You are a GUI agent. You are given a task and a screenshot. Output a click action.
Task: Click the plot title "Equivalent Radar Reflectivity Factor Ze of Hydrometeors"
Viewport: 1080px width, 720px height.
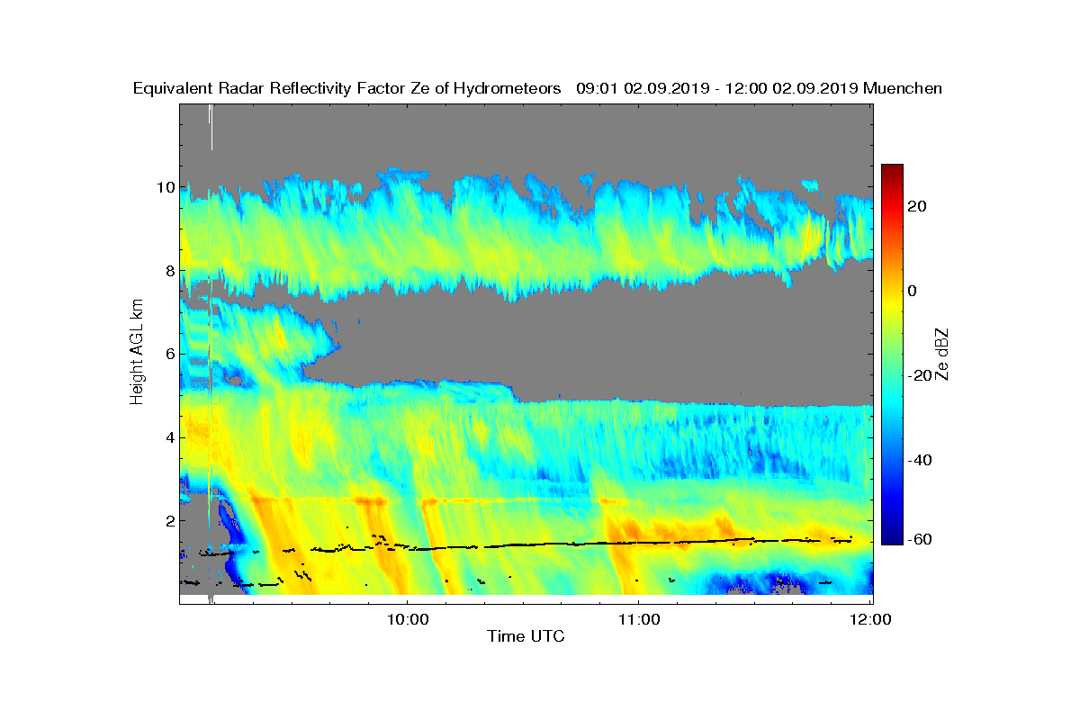[347, 88]
